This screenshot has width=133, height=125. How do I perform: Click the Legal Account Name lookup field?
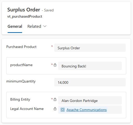pos(90,110)
